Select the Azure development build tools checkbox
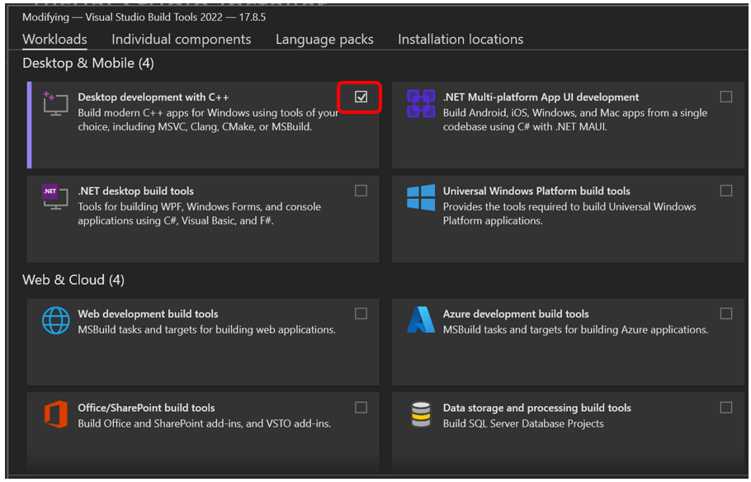The image size is (751, 482). 725,314
